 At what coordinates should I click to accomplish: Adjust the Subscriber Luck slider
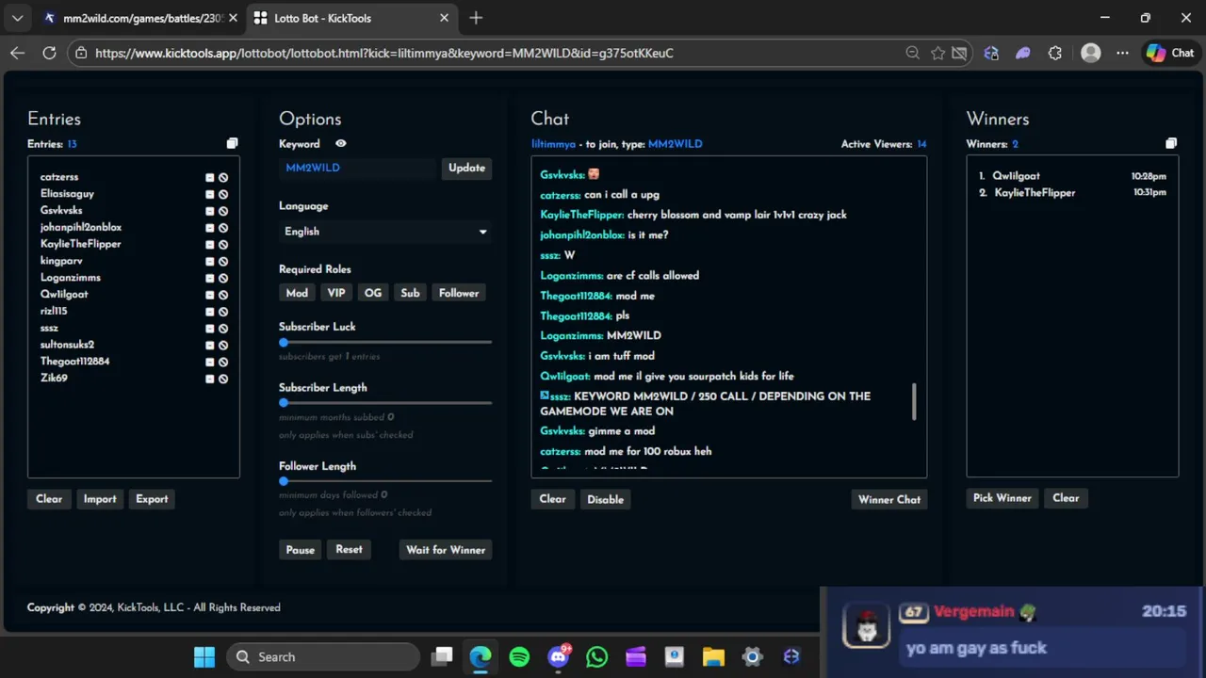tap(385, 343)
